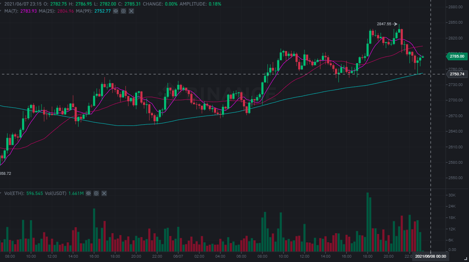The height and width of the screenshot is (262, 469).
Task: Click the 08:00 label at left of time axis
Action: pos(10,256)
